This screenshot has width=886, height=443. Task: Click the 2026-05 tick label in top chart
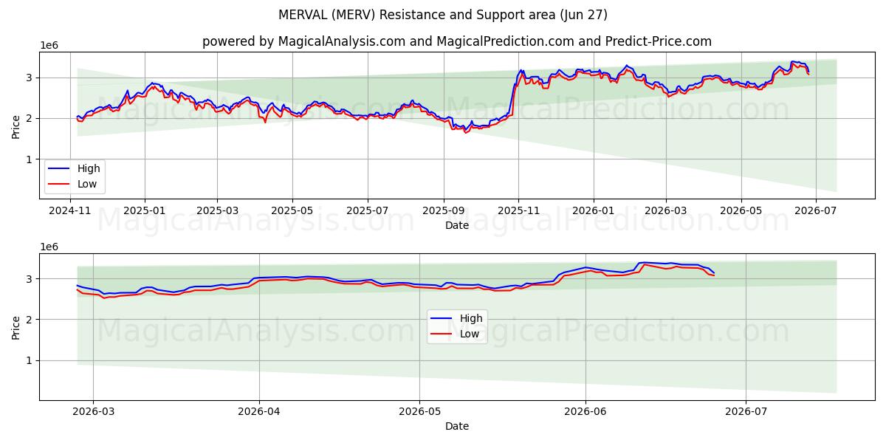[741, 211]
